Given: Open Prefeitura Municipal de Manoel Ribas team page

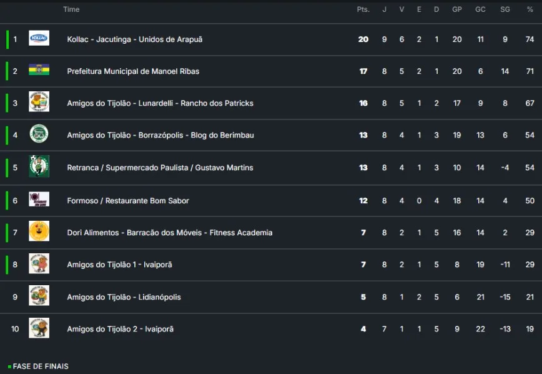Looking at the screenshot, I should coord(133,71).
